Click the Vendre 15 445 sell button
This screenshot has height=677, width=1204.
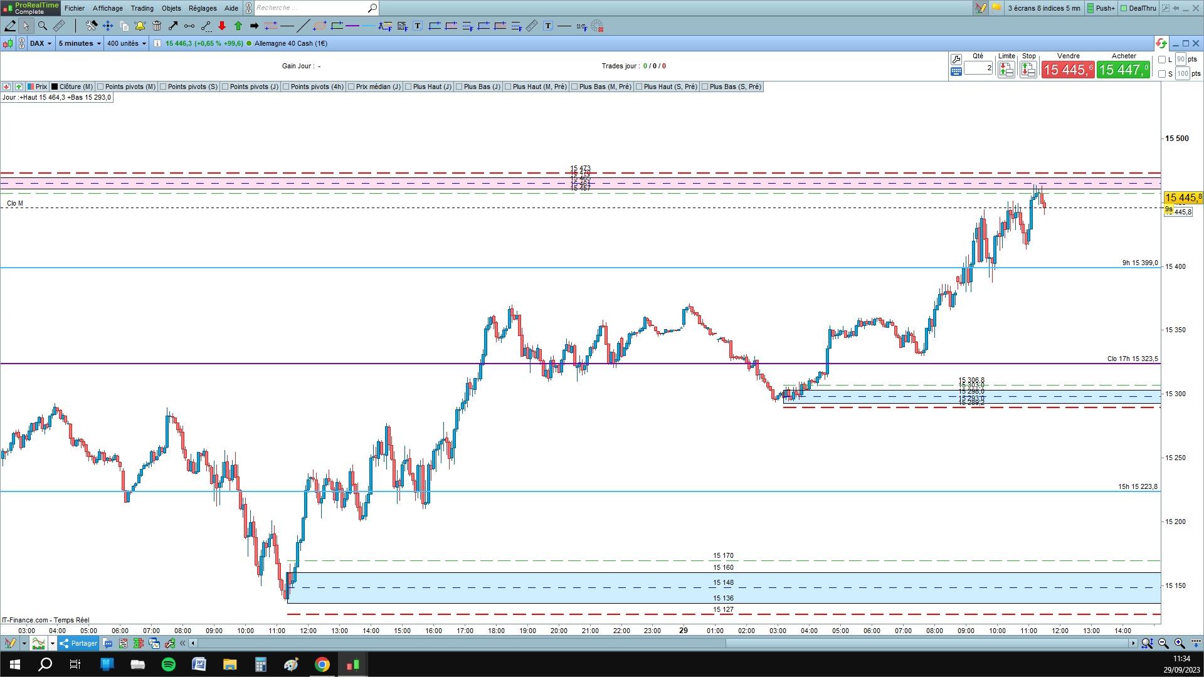(1068, 70)
